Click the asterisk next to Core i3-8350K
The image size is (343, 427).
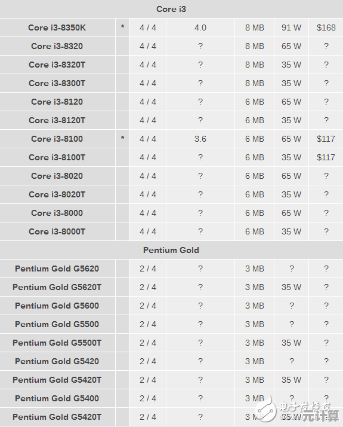122,28
